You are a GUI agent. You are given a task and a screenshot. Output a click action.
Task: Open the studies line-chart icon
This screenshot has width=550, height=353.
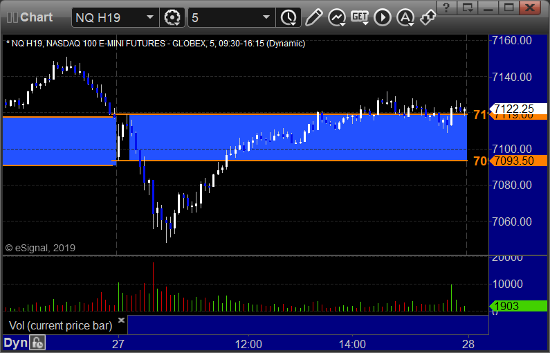click(x=337, y=17)
